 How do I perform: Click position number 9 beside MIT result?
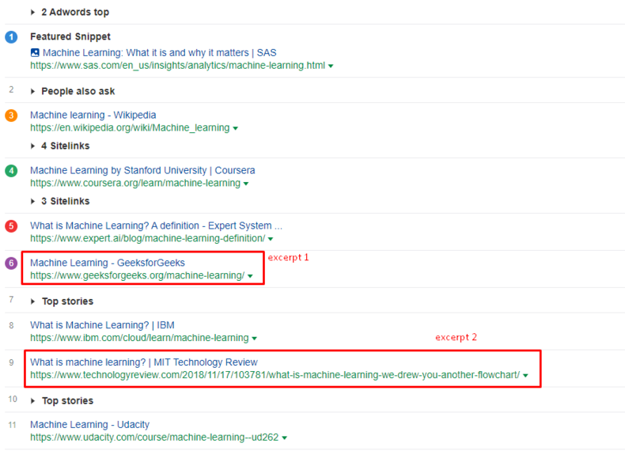click(x=11, y=362)
